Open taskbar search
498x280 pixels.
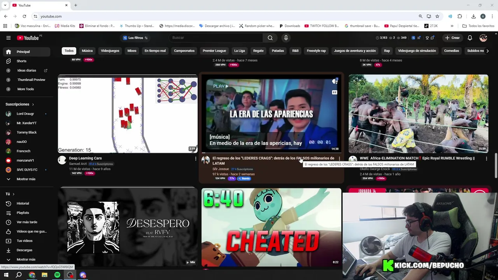click(19, 275)
